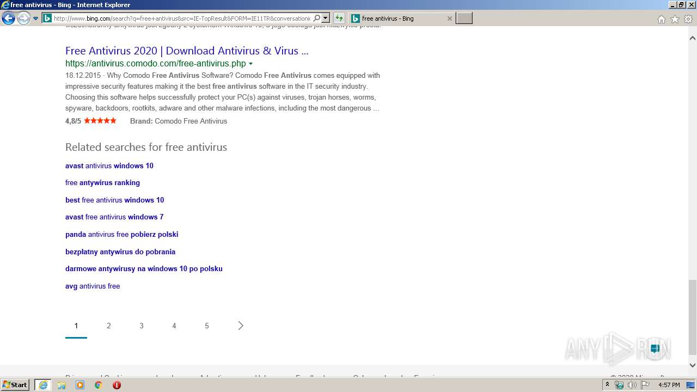
Task: Click the search magnifier in address bar
Action: (x=317, y=19)
